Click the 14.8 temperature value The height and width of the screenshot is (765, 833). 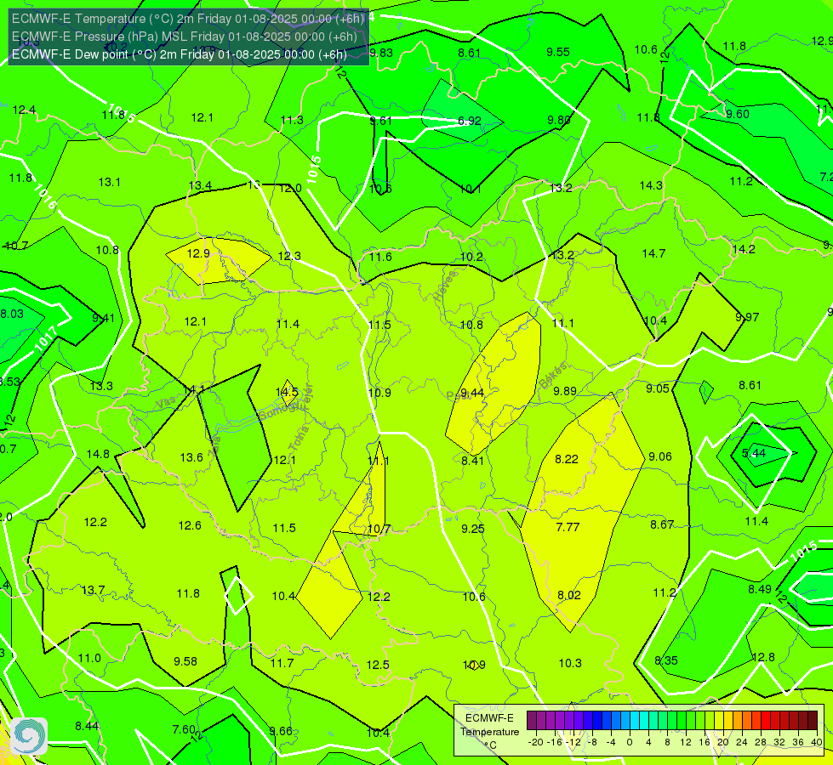(98, 454)
